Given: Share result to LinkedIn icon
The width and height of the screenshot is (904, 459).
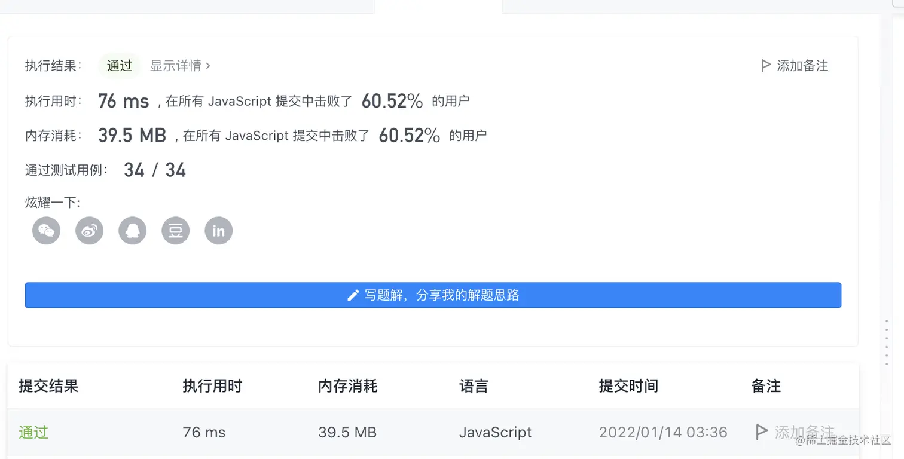Looking at the screenshot, I should coord(218,230).
